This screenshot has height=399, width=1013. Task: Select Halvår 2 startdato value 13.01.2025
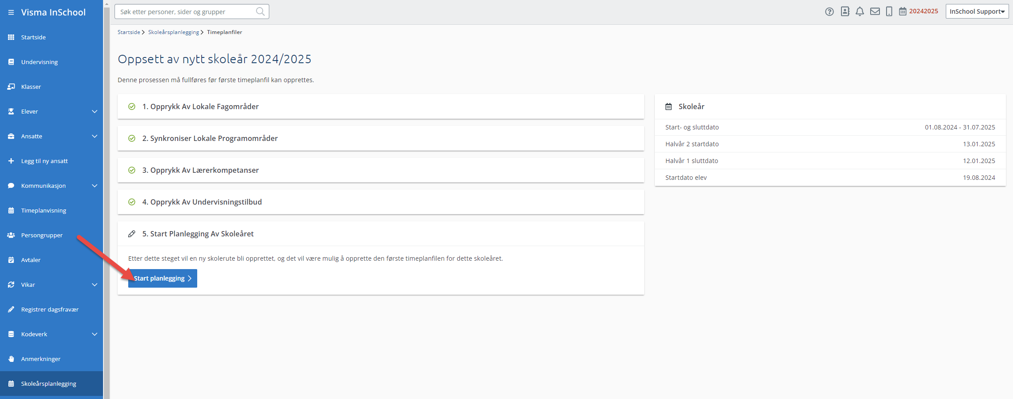[979, 144]
